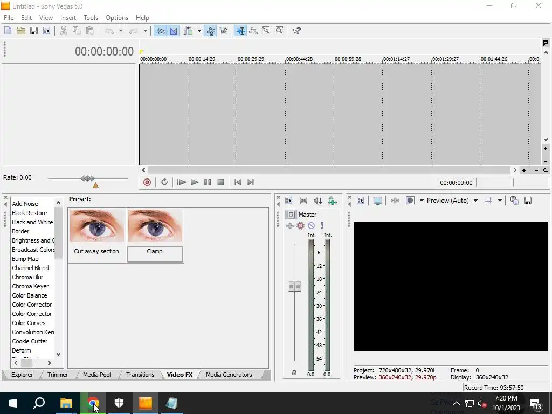Jump to project end button
Viewport: 552px width, 414px height.
pyautogui.click(x=251, y=182)
